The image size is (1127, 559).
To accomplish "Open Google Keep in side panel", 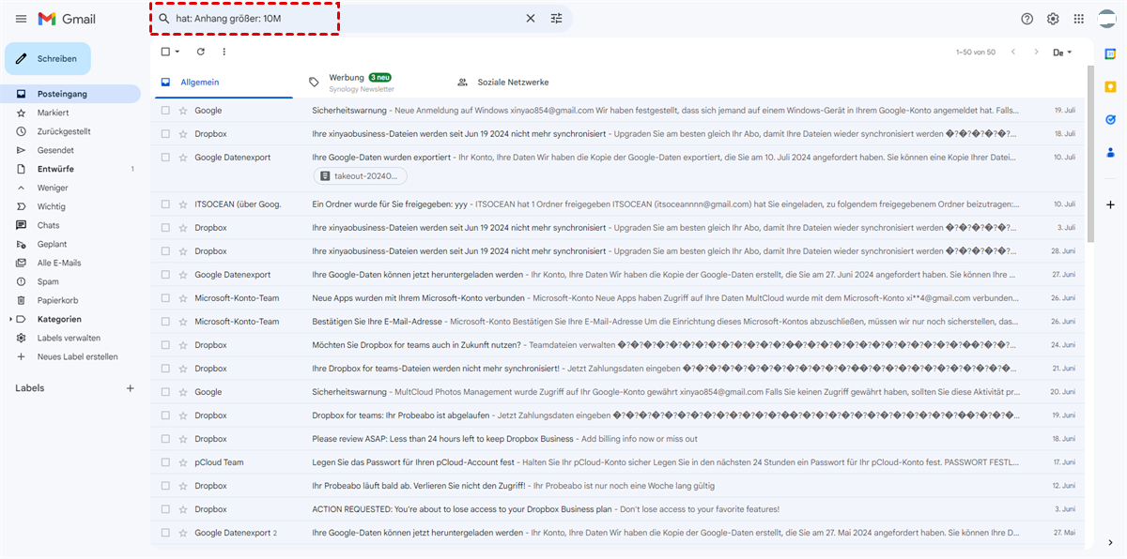I will (1110, 87).
